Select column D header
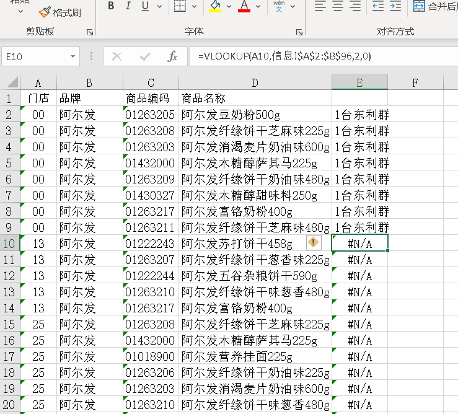 click(x=255, y=82)
